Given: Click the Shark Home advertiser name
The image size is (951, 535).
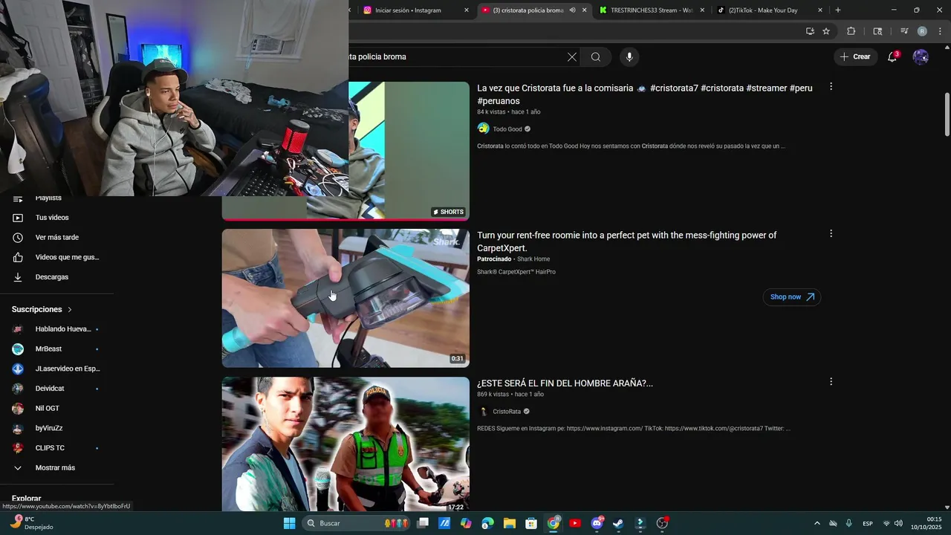Looking at the screenshot, I should [x=533, y=259].
